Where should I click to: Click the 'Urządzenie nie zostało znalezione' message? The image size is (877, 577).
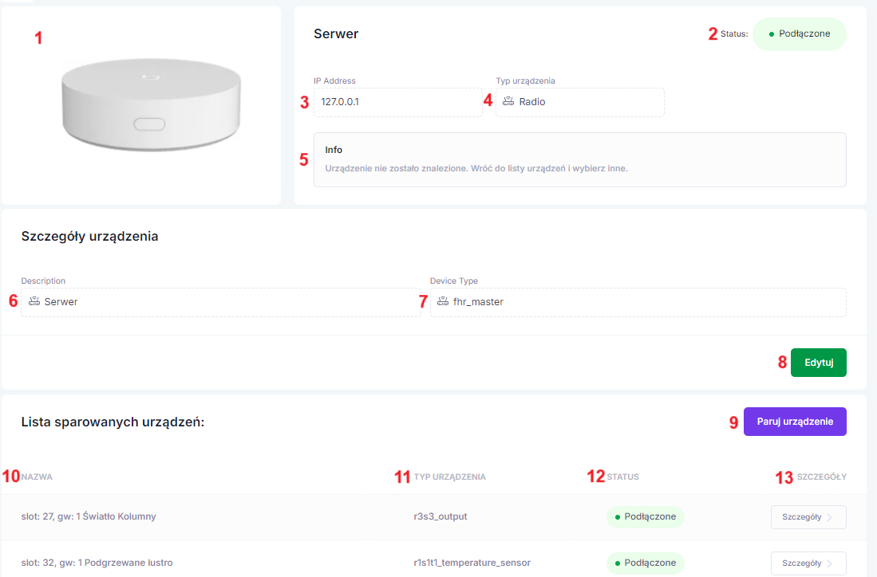point(476,168)
